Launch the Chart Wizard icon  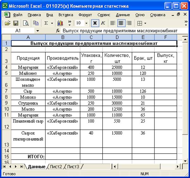coord(60,23)
